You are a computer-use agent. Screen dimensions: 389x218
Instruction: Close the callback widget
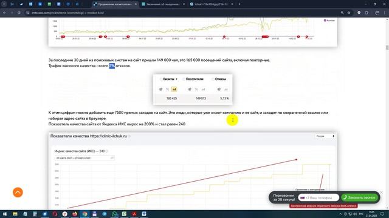pos(381,192)
